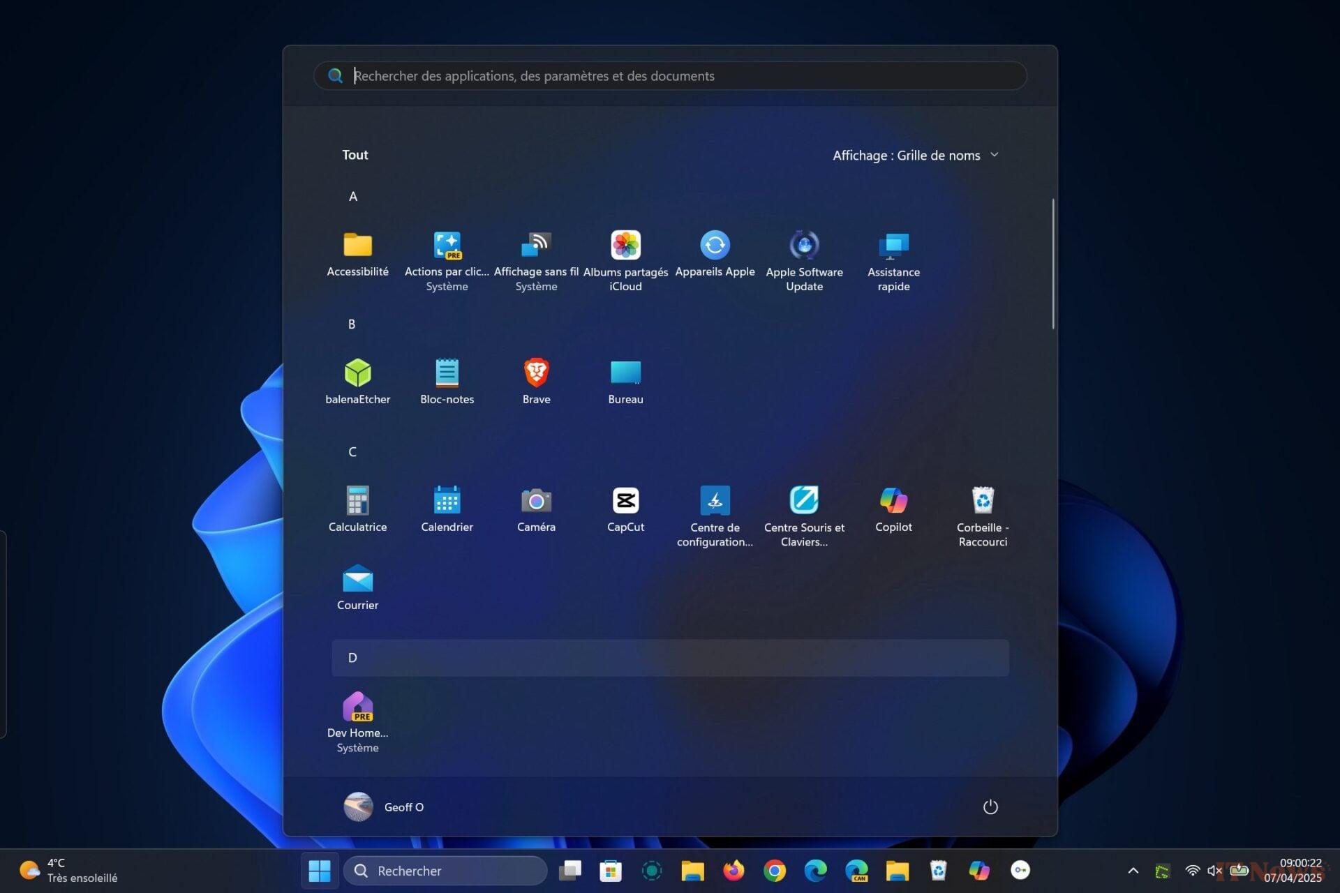Click the A letter section header

click(x=353, y=197)
